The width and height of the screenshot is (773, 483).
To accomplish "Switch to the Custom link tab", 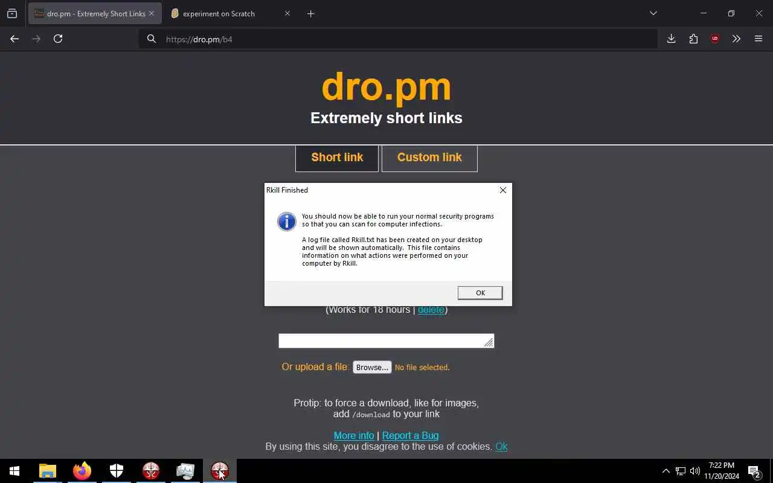I will click(x=429, y=158).
